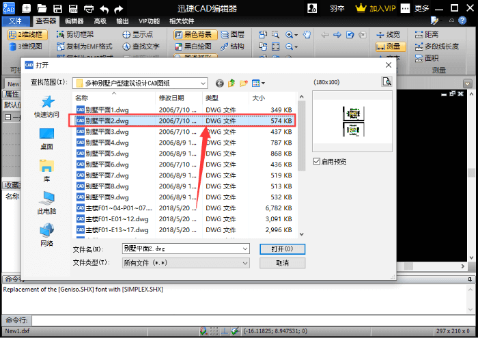Viewport: 478px width, 338px height.
Task: Click the up one level folder icon
Action: (231, 83)
